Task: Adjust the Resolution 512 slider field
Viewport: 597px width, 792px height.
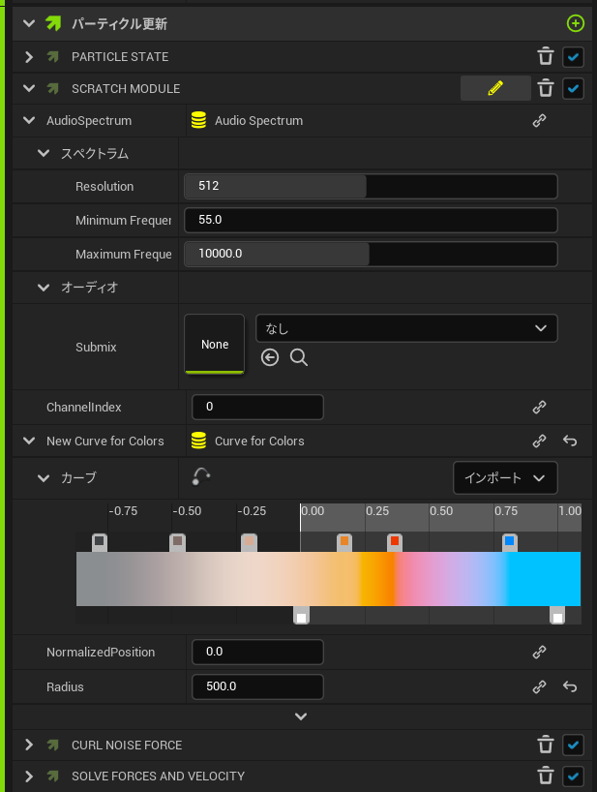Action: tap(371, 186)
